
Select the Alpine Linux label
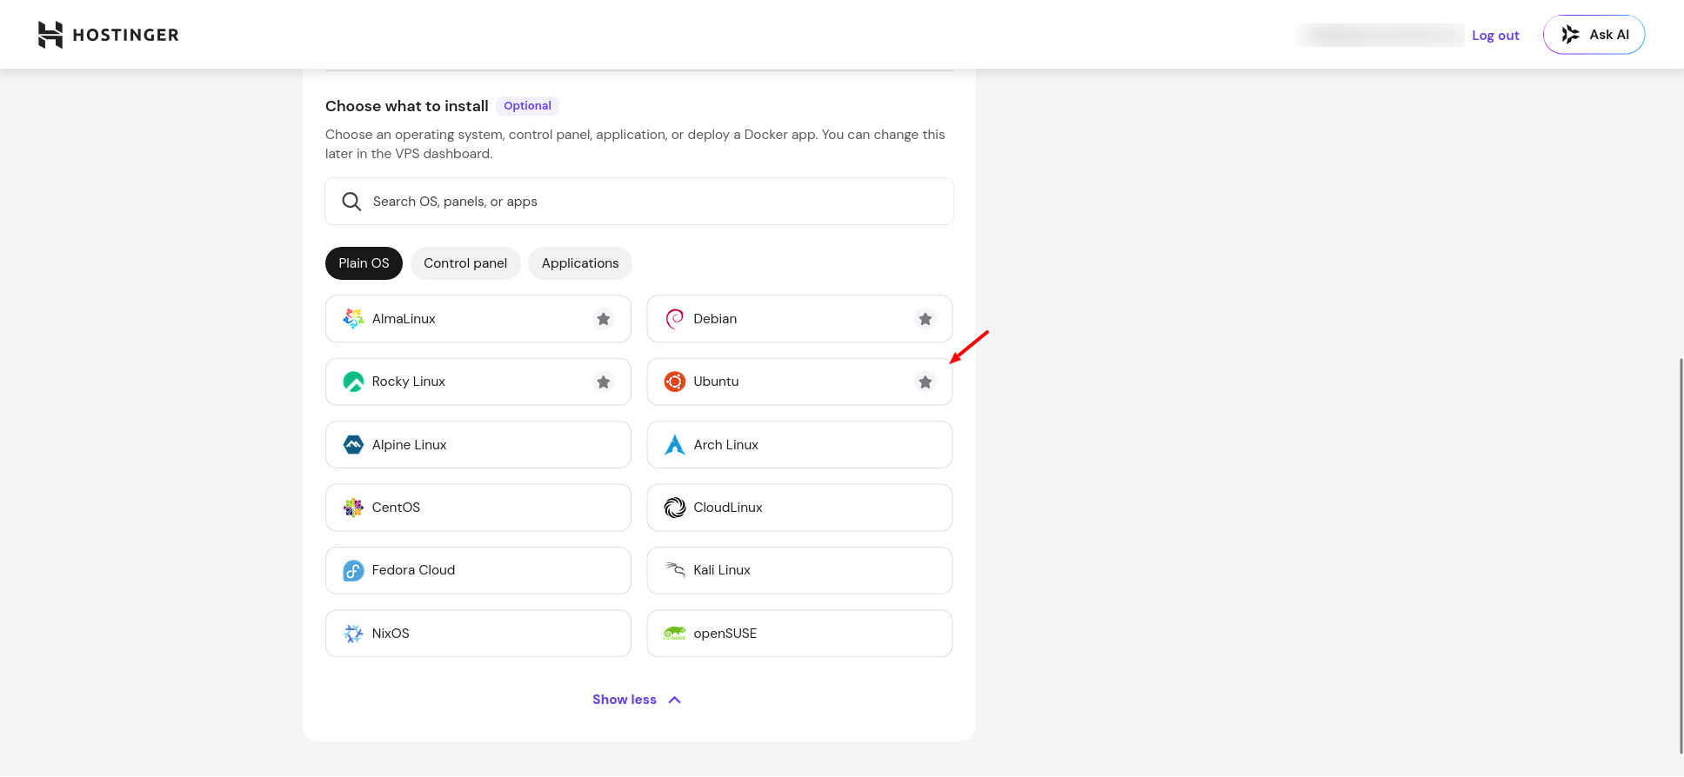(410, 445)
